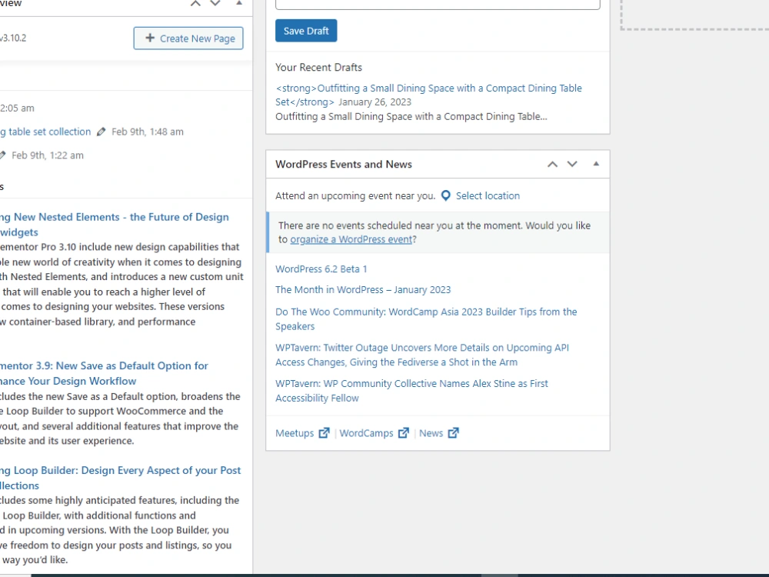Open Elementor 3.9 Save as Default article
The width and height of the screenshot is (769, 577).
click(104, 373)
